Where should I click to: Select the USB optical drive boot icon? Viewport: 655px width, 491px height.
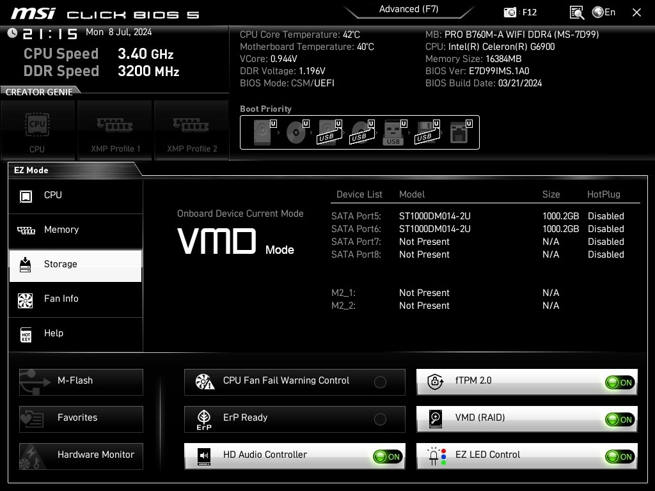(363, 132)
